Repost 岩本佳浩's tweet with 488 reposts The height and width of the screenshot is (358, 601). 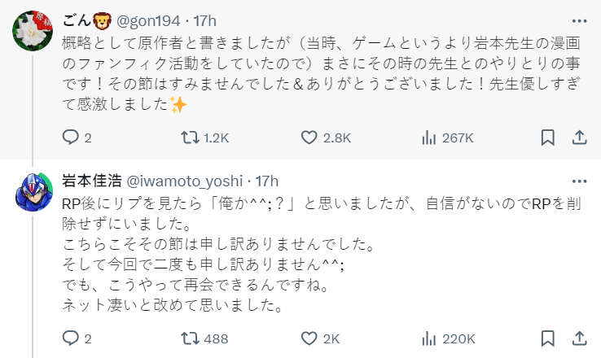(x=189, y=338)
